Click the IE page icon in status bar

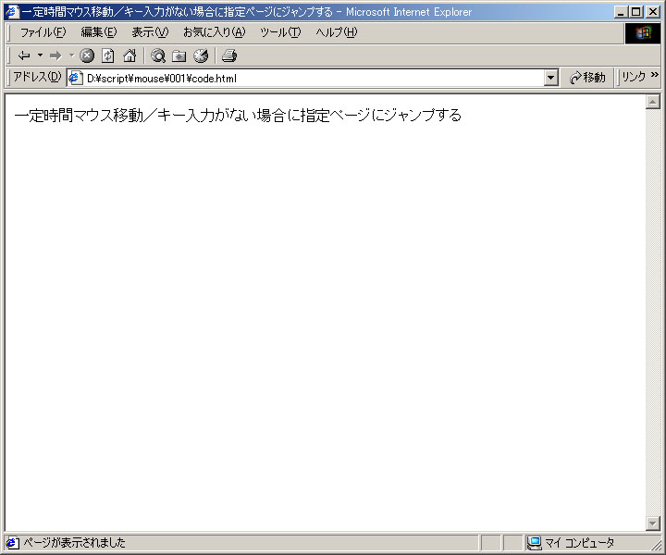12,543
